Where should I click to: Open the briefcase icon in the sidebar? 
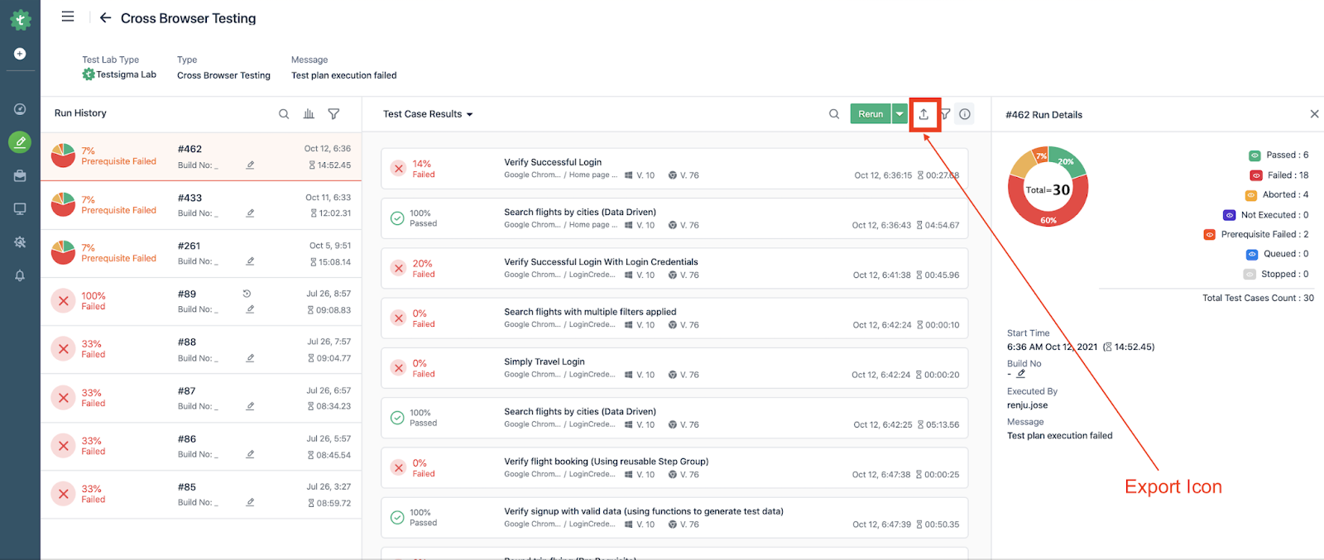tap(20, 175)
